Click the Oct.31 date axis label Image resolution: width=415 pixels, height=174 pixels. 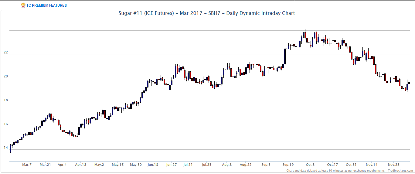tap(351, 165)
